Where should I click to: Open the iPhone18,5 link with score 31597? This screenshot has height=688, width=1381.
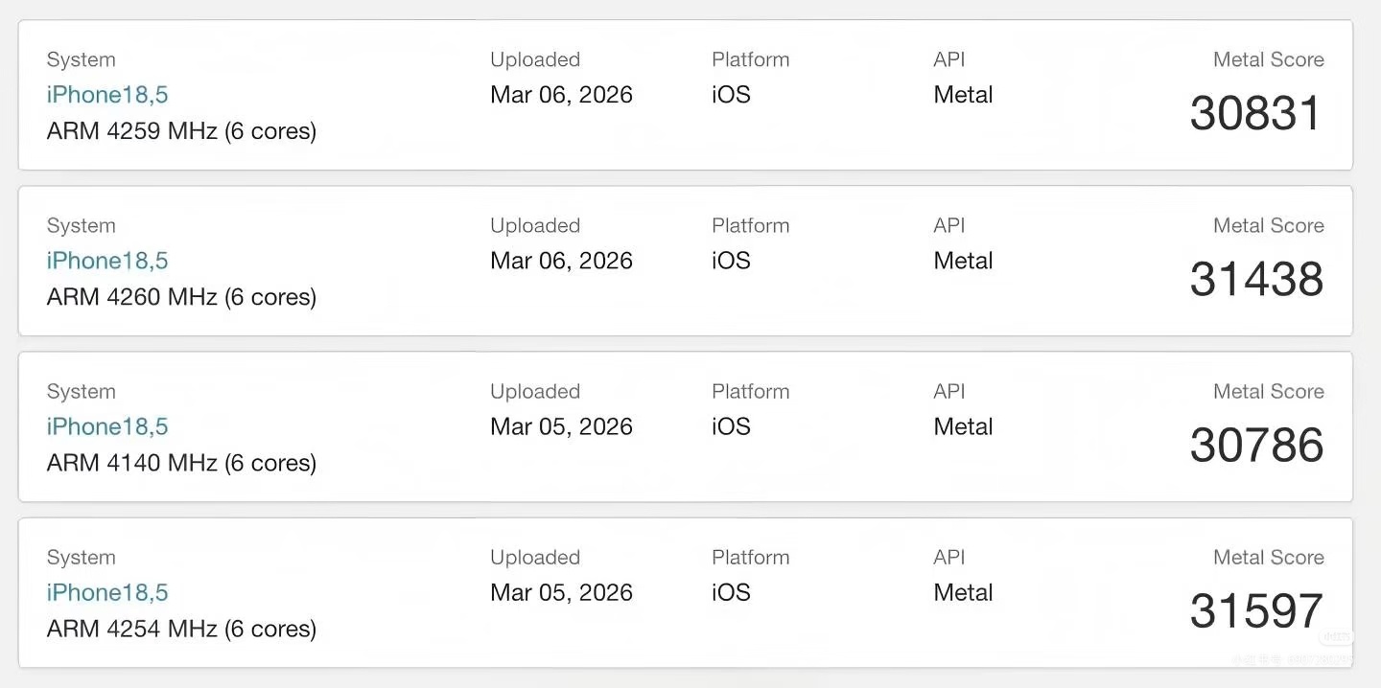(107, 592)
